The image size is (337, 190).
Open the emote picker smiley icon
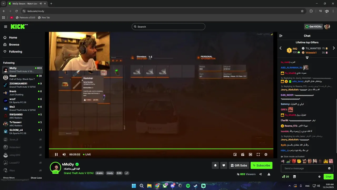[329, 168]
